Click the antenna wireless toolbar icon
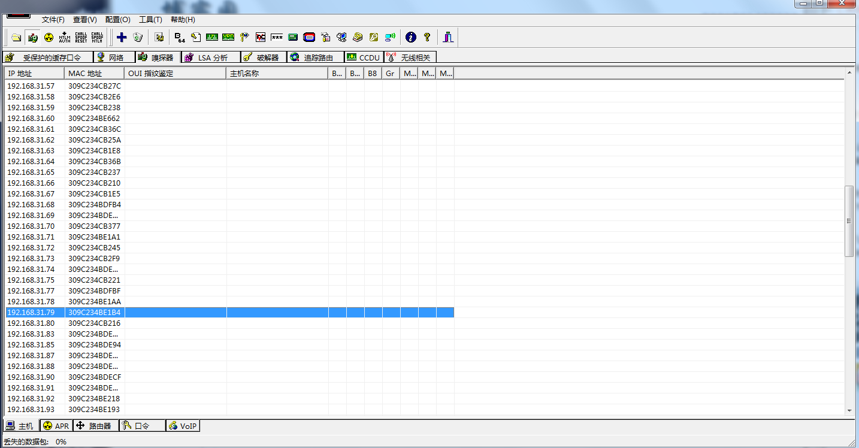Image resolution: width=859 pixels, height=448 pixels. coord(390,37)
